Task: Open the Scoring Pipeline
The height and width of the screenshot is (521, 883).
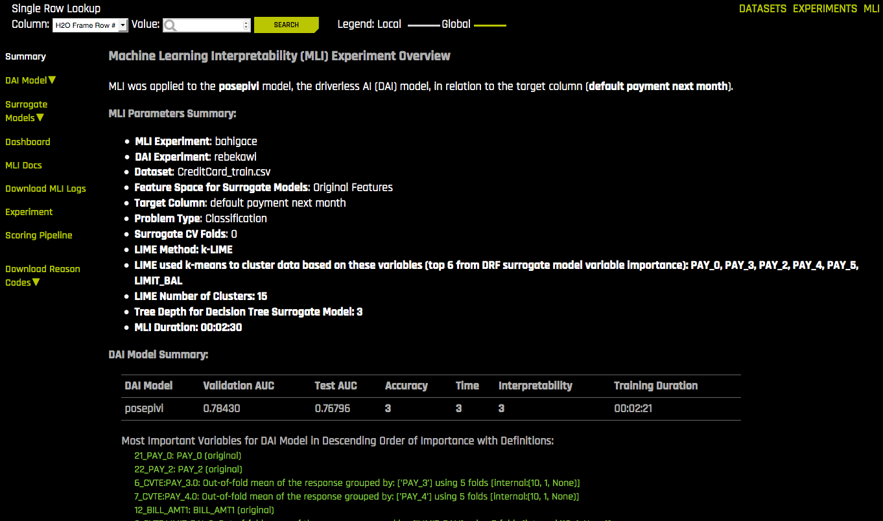Action: (39, 235)
